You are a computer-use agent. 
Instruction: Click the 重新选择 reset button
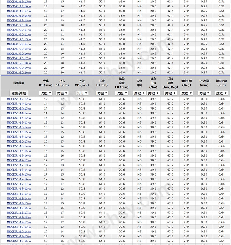click(x=19, y=93)
